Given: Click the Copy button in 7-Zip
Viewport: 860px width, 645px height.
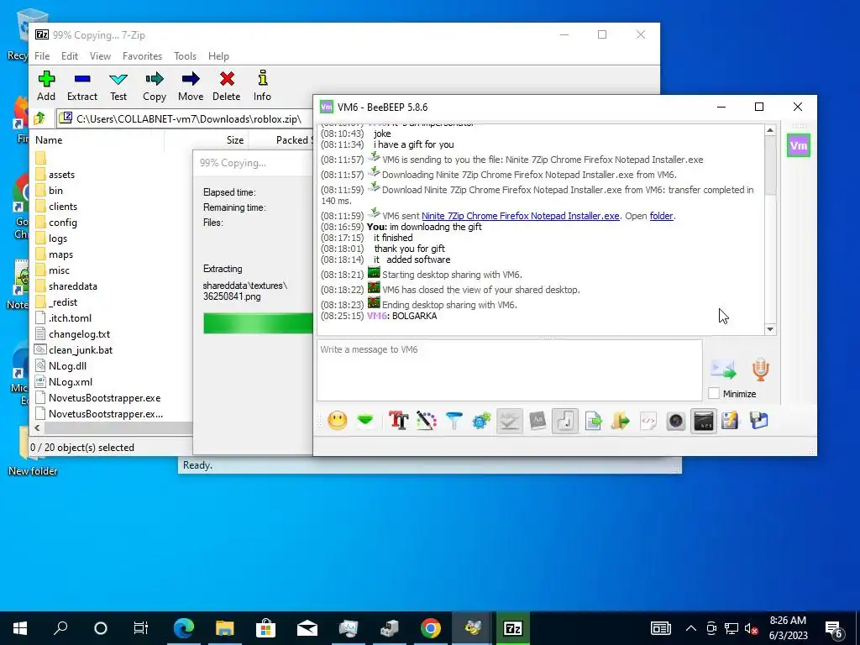Looking at the screenshot, I should tap(155, 86).
